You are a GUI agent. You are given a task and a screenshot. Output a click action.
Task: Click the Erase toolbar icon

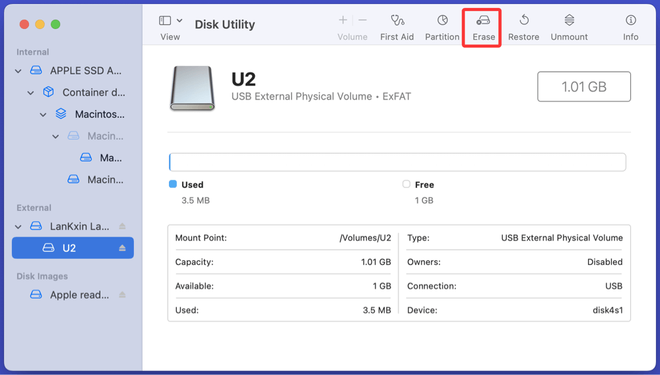pos(483,21)
